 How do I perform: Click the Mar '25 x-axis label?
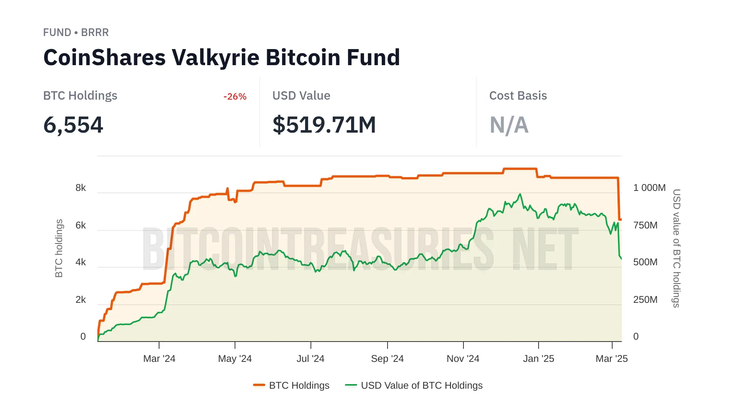point(611,359)
